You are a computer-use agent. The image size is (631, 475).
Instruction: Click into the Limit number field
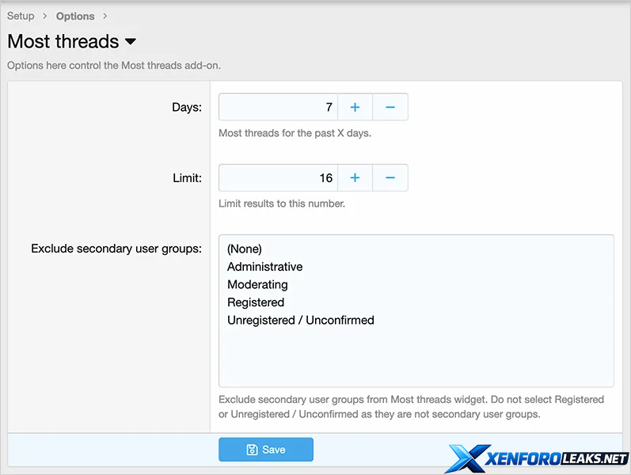point(278,178)
